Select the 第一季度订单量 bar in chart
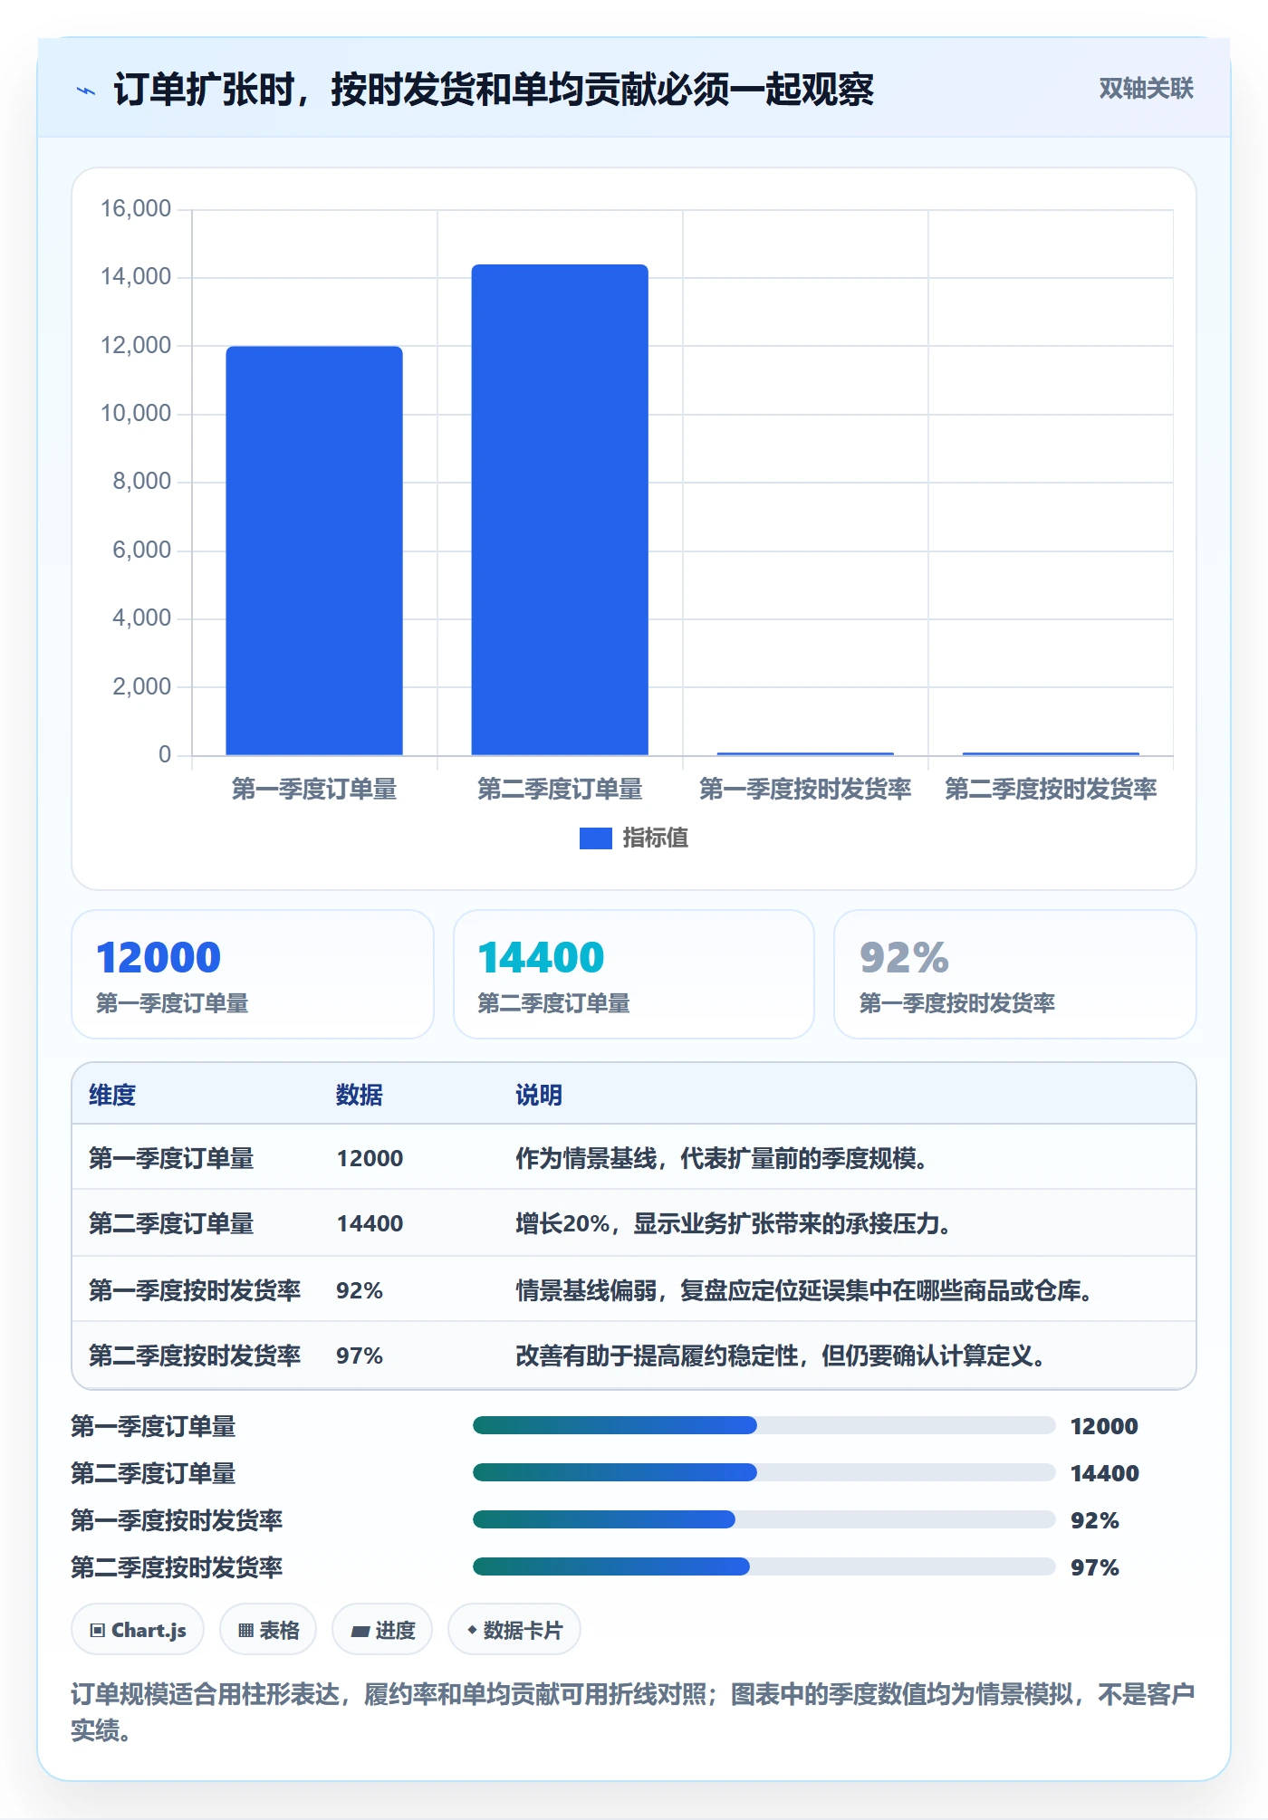The height and width of the screenshot is (1820, 1268). click(314, 551)
